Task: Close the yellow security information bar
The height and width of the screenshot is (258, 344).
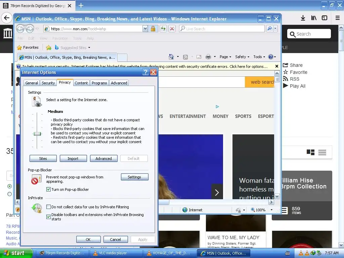Action: pos(277,66)
